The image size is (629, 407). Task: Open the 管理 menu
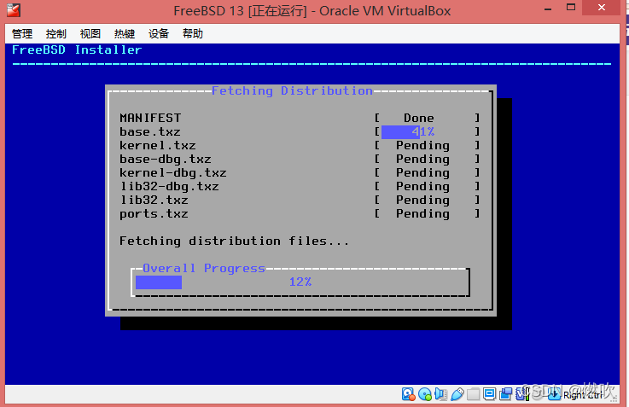click(x=22, y=33)
